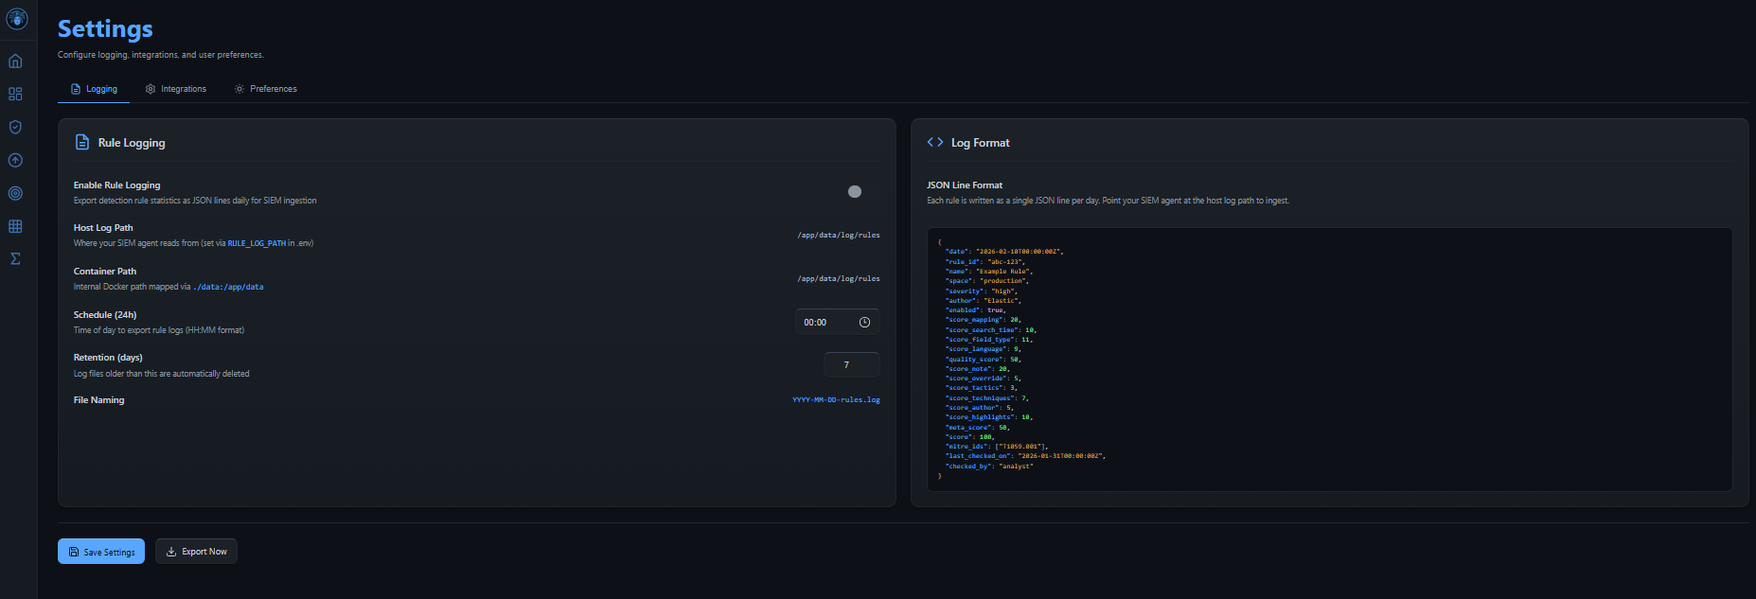The height and width of the screenshot is (599, 1756).
Task: Click the File Naming label
Action: (99, 400)
